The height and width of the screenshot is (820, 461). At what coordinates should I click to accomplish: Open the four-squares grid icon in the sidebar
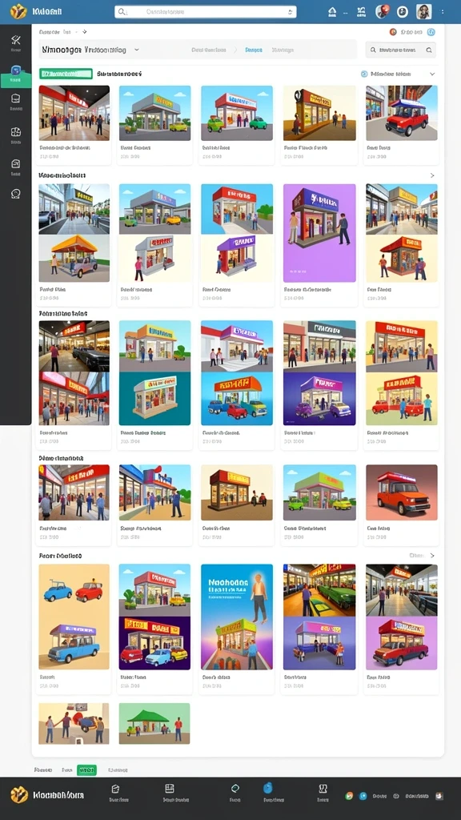[16, 132]
